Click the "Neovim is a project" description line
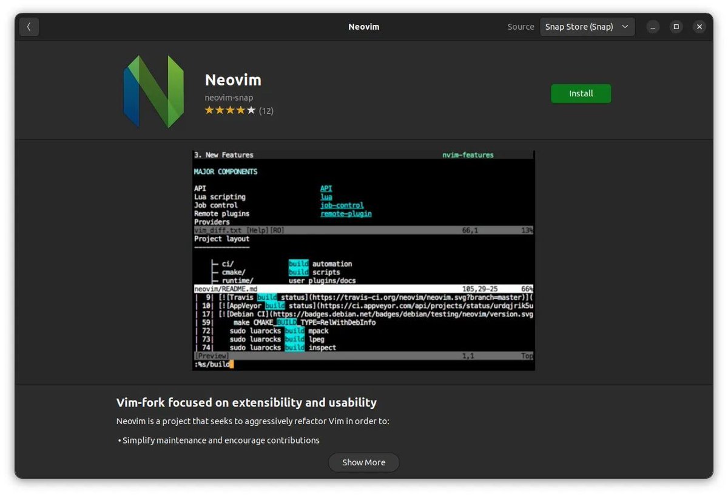Image resolution: width=728 pixels, height=495 pixels. 253,421
